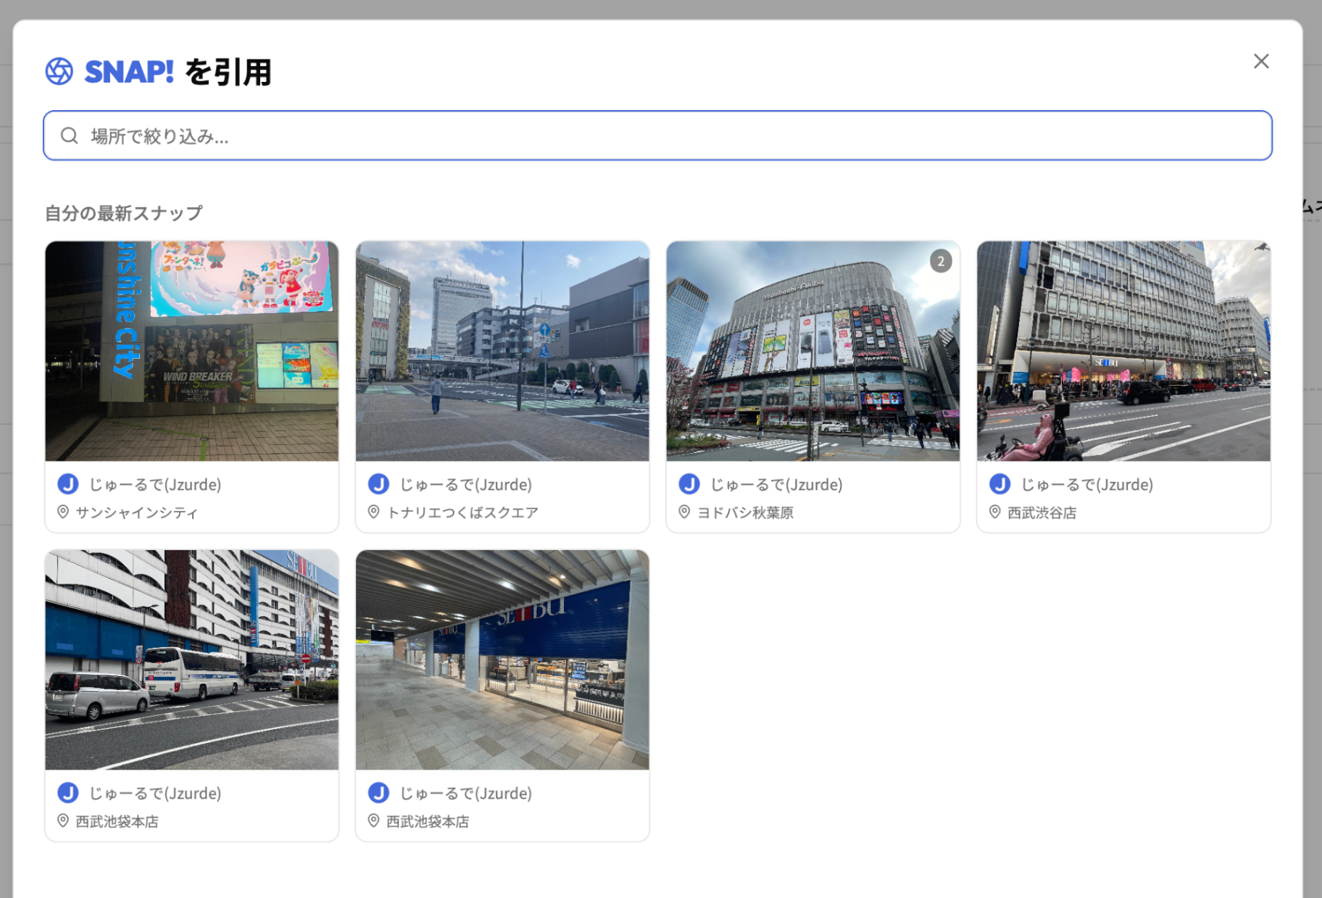
Task: Select the Seibu Shibuya store photo
Action: pos(1123,351)
